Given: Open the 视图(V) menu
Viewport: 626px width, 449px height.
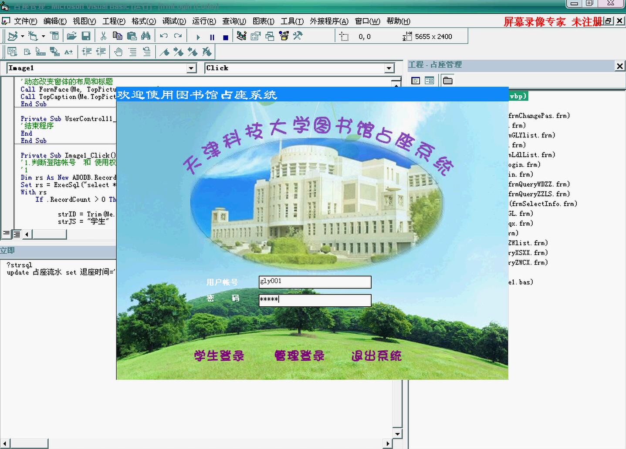Looking at the screenshot, I should (85, 21).
